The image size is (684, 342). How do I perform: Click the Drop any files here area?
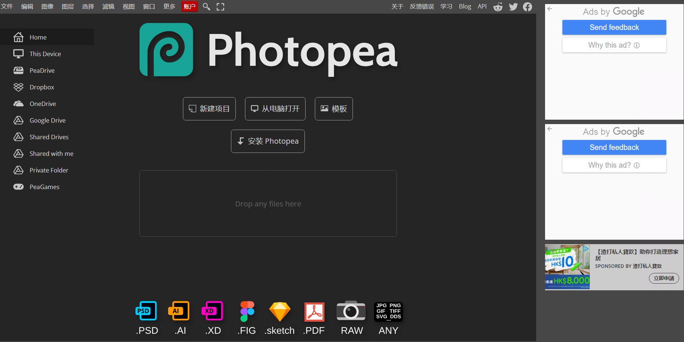click(268, 204)
